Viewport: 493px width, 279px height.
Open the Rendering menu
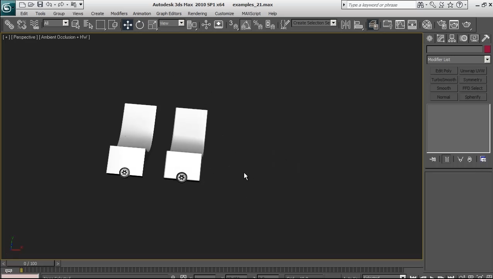[x=197, y=14]
